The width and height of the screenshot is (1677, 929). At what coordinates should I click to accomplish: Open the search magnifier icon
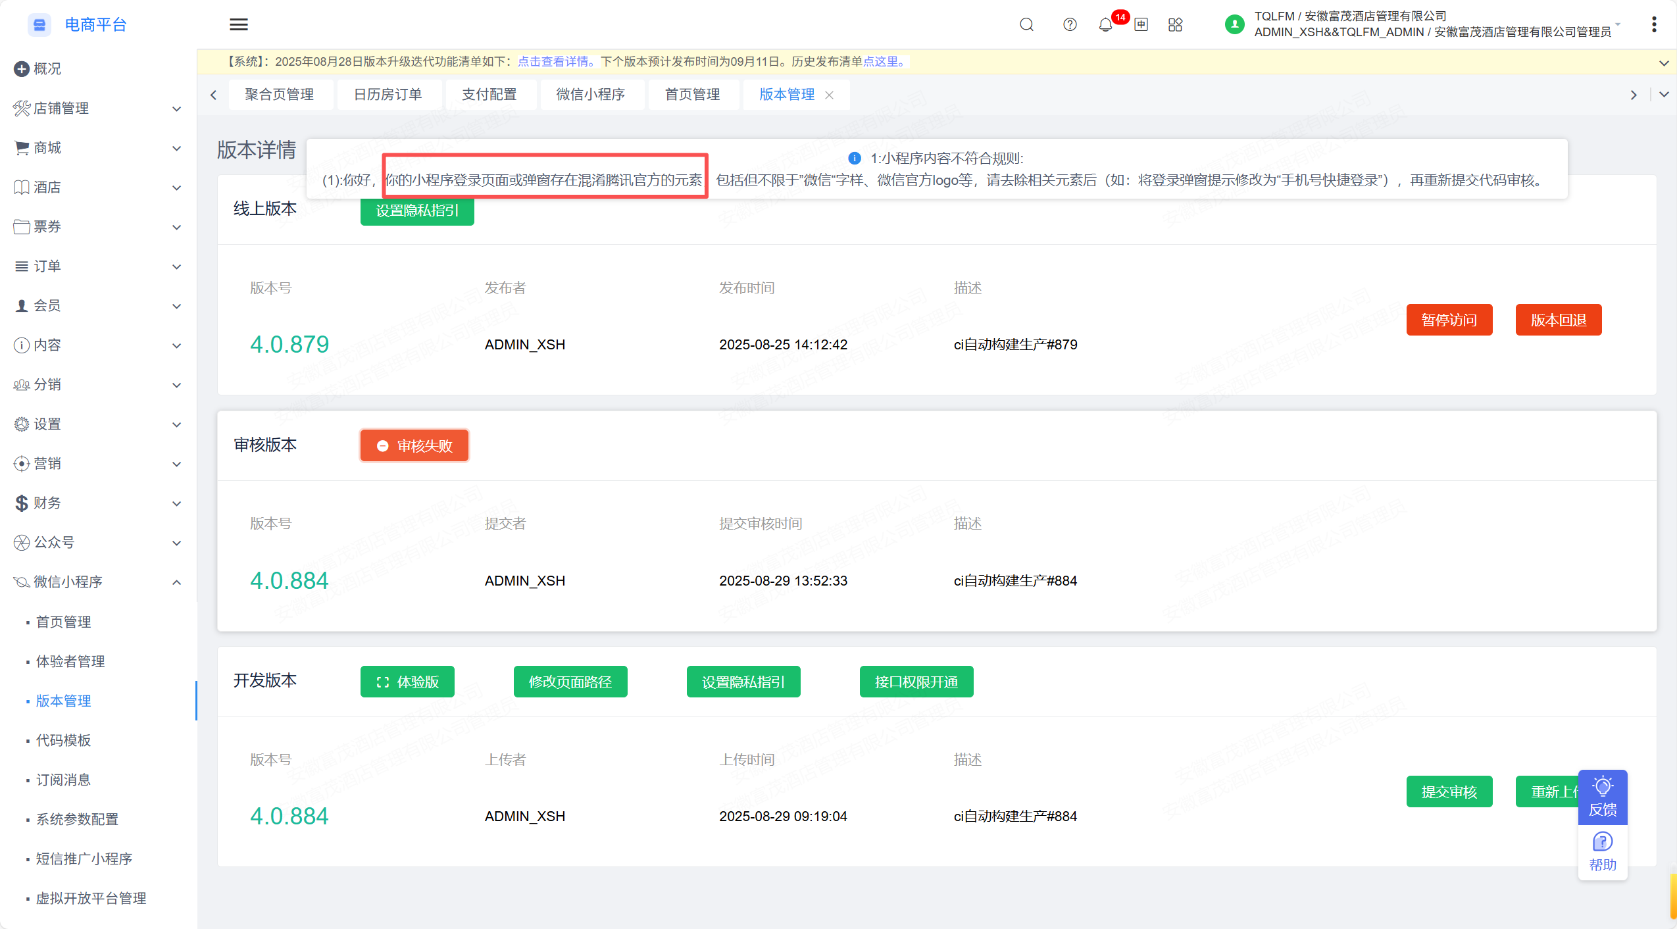(1026, 24)
